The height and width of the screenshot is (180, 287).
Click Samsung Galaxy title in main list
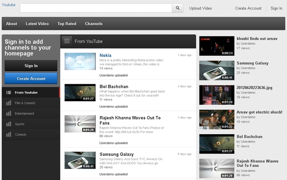[x=117, y=154]
